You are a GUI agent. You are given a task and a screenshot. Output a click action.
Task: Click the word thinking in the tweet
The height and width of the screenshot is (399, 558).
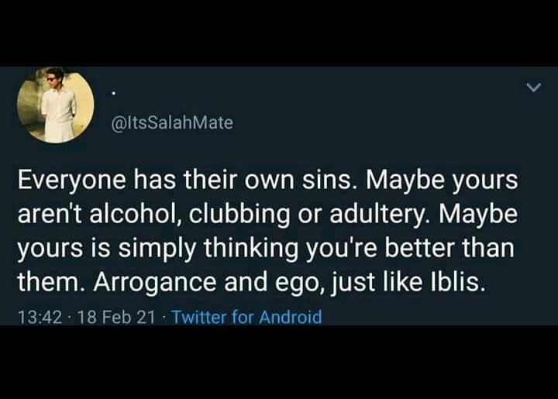tap(251, 249)
